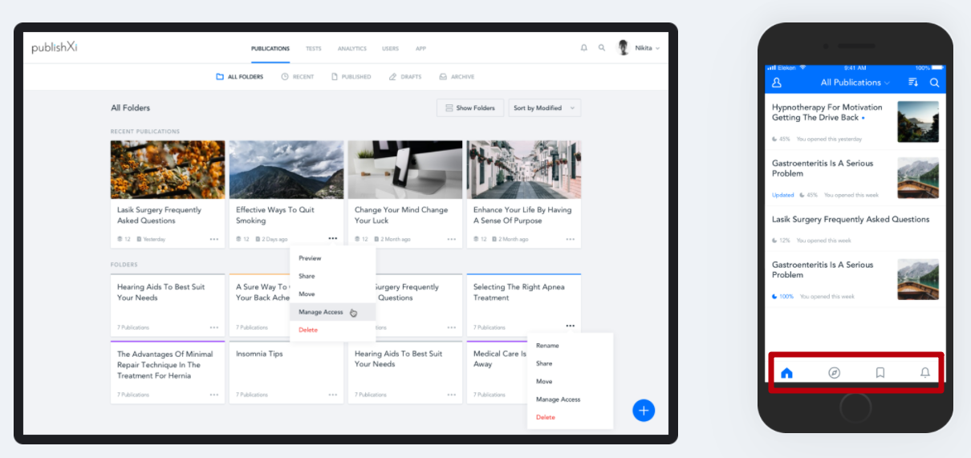Switch to the TESTS tab

click(x=313, y=48)
